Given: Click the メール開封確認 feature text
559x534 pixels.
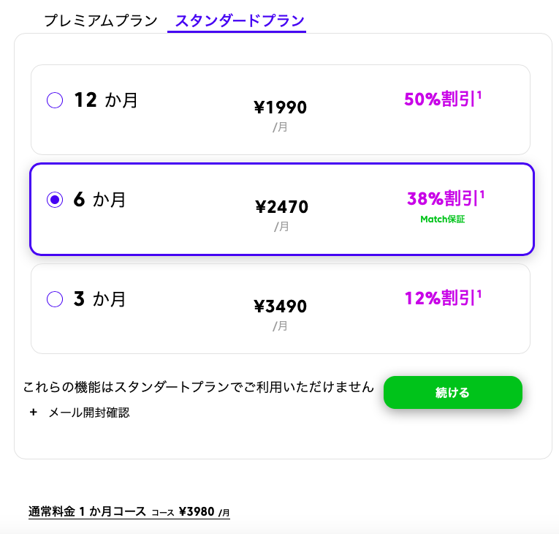Looking at the screenshot, I should pyautogui.click(x=89, y=413).
